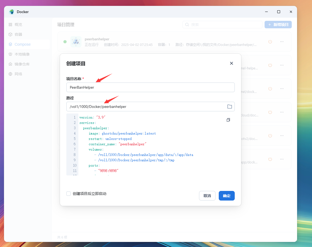Toggle power for cloud/doc... project row
312x247 pixels.
point(270,112)
